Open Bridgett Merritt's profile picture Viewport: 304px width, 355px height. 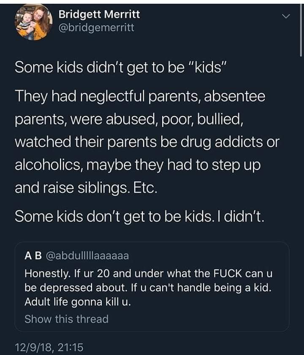click(x=31, y=23)
